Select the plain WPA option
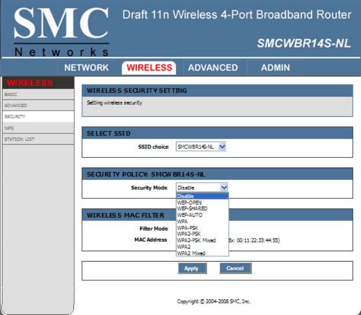 203,221
